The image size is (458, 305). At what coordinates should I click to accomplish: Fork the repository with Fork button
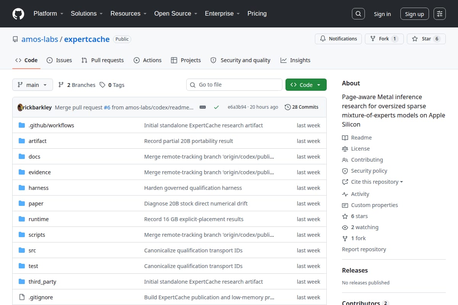pos(384,39)
